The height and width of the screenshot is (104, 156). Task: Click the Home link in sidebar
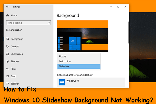(14, 16)
